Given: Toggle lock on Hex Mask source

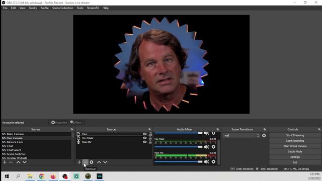Looking at the screenshot, I should (x=150, y=138).
